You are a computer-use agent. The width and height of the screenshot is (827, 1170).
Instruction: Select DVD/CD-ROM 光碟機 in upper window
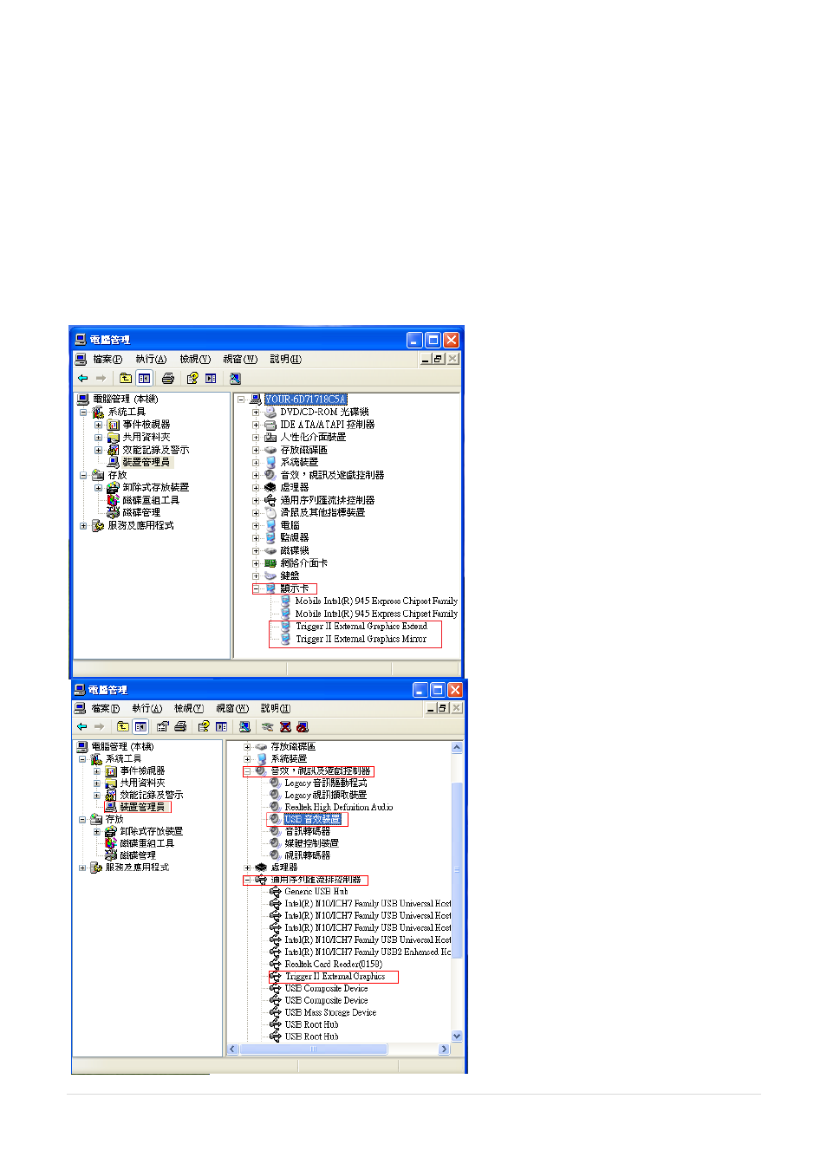point(324,412)
